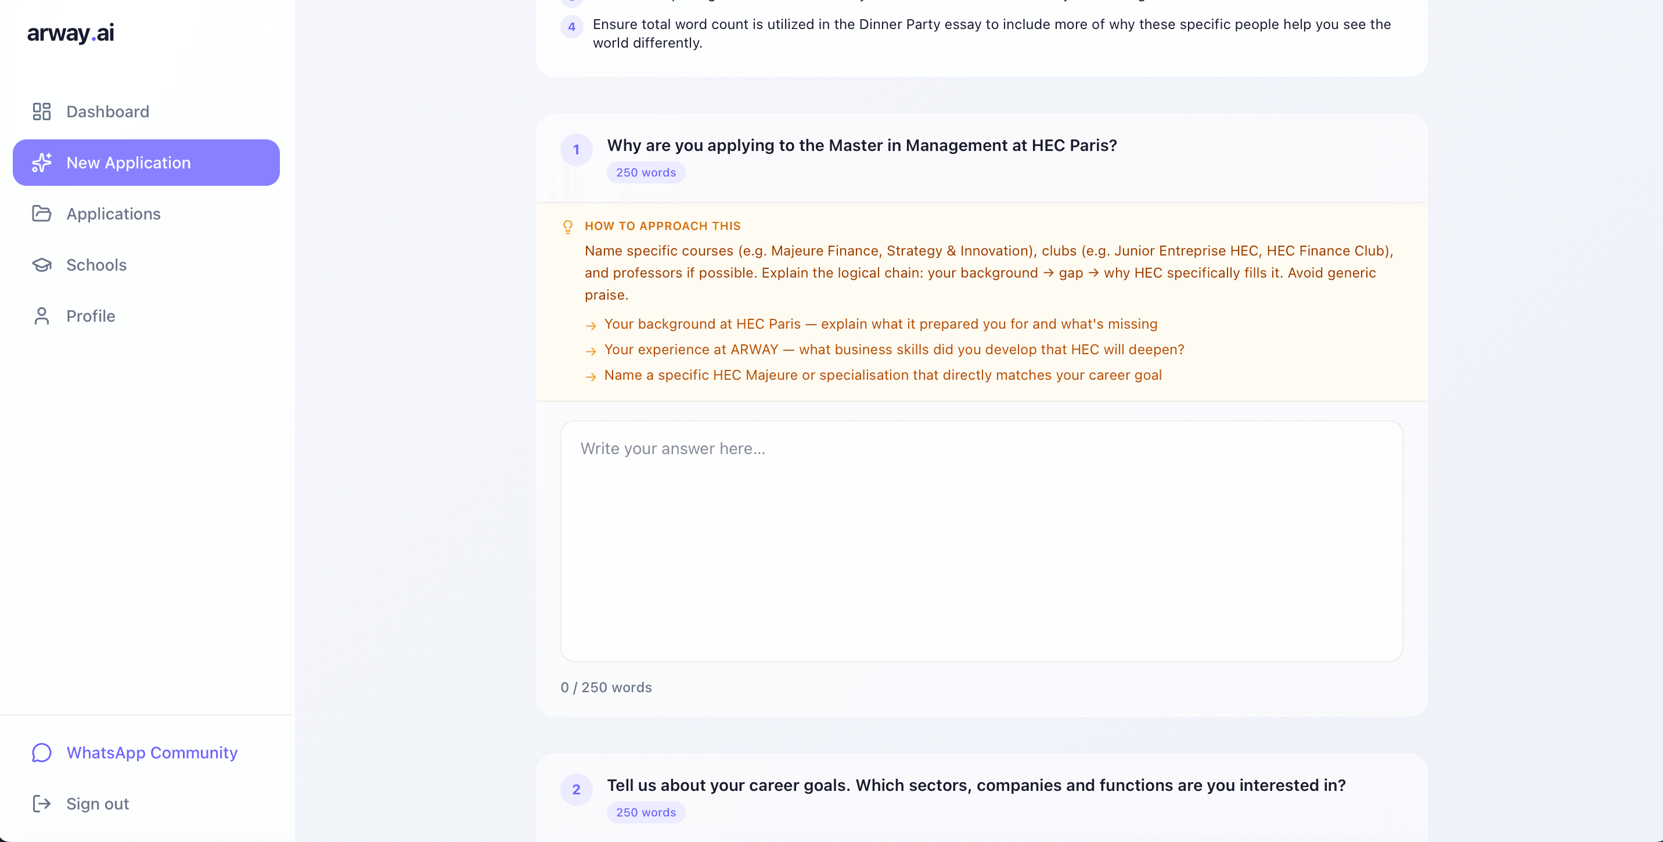Click the question 1 number badge
The width and height of the screenshot is (1663, 842).
577,150
